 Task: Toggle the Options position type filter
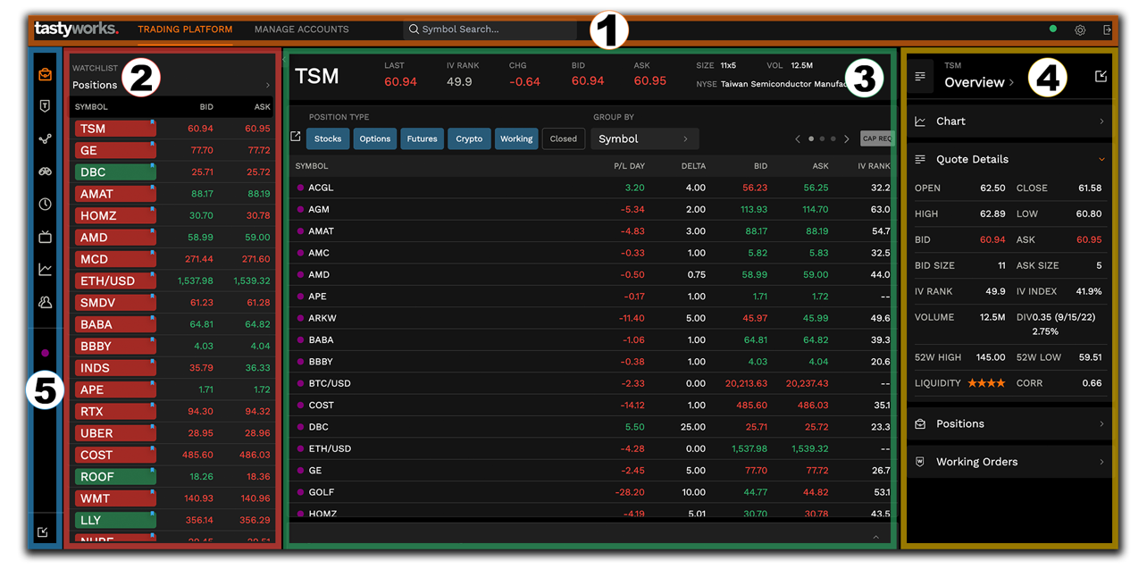pos(374,138)
